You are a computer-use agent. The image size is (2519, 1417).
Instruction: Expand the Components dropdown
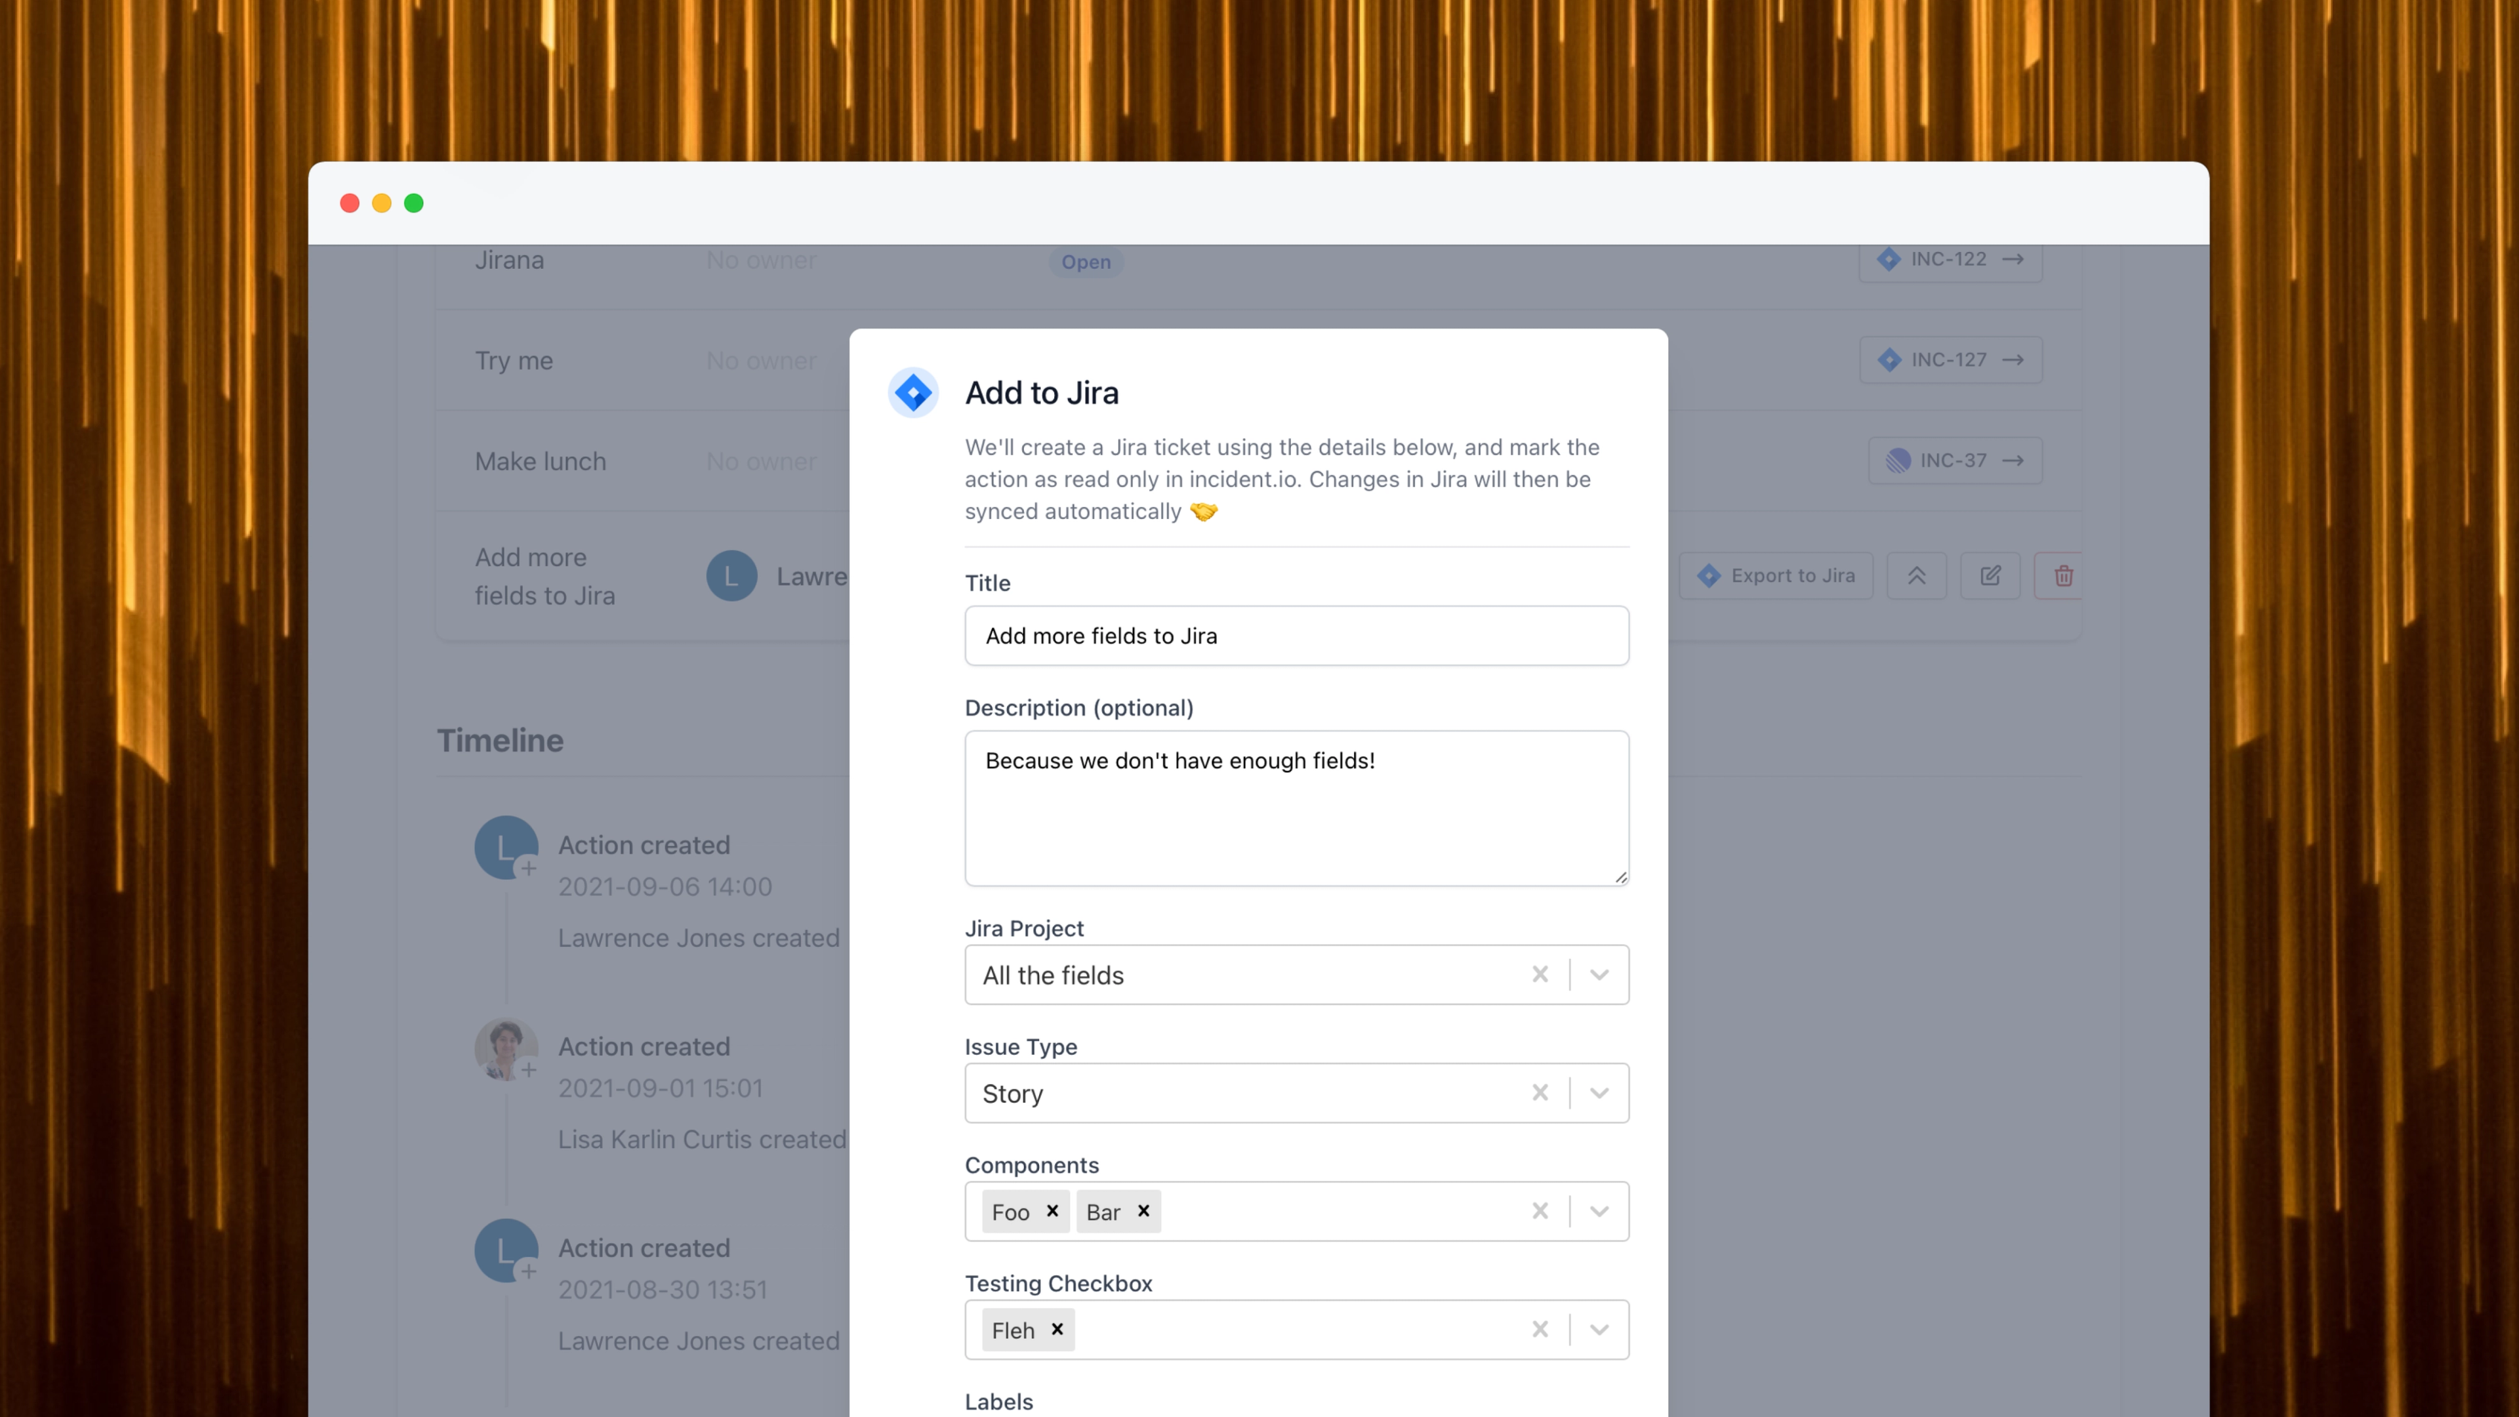pyautogui.click(x=1599, y=1210)
